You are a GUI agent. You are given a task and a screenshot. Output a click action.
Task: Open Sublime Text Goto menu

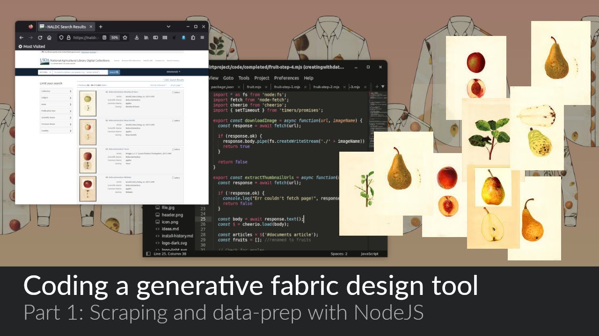[228, 78]
